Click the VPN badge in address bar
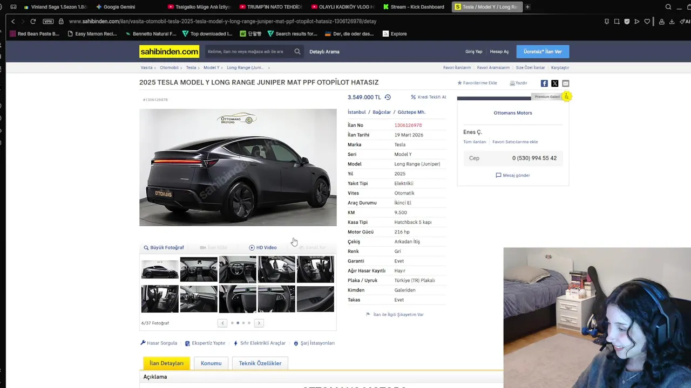Image resolution: width=691 pixels, height=388 pixels. [48, 22]
